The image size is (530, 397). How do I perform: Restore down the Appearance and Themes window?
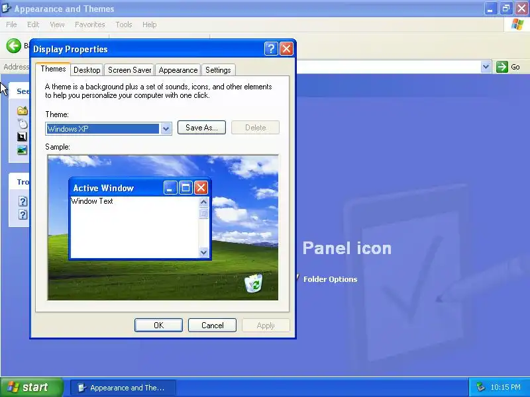coord(506,9)
